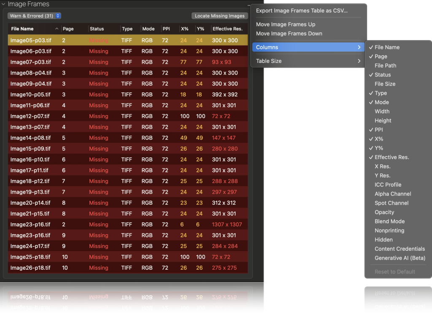Click the Columns submenu arrow

(359, 47)
